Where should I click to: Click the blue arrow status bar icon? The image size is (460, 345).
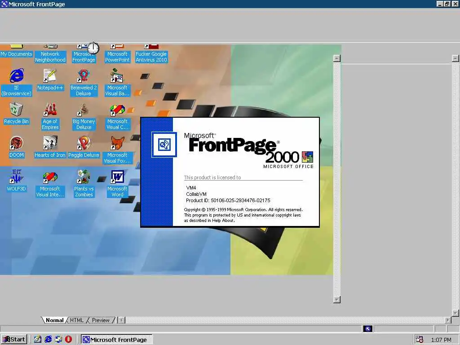click(367, 329)
